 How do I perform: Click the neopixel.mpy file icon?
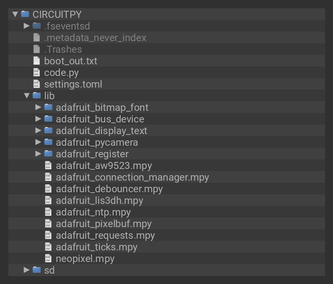(48, 258)
